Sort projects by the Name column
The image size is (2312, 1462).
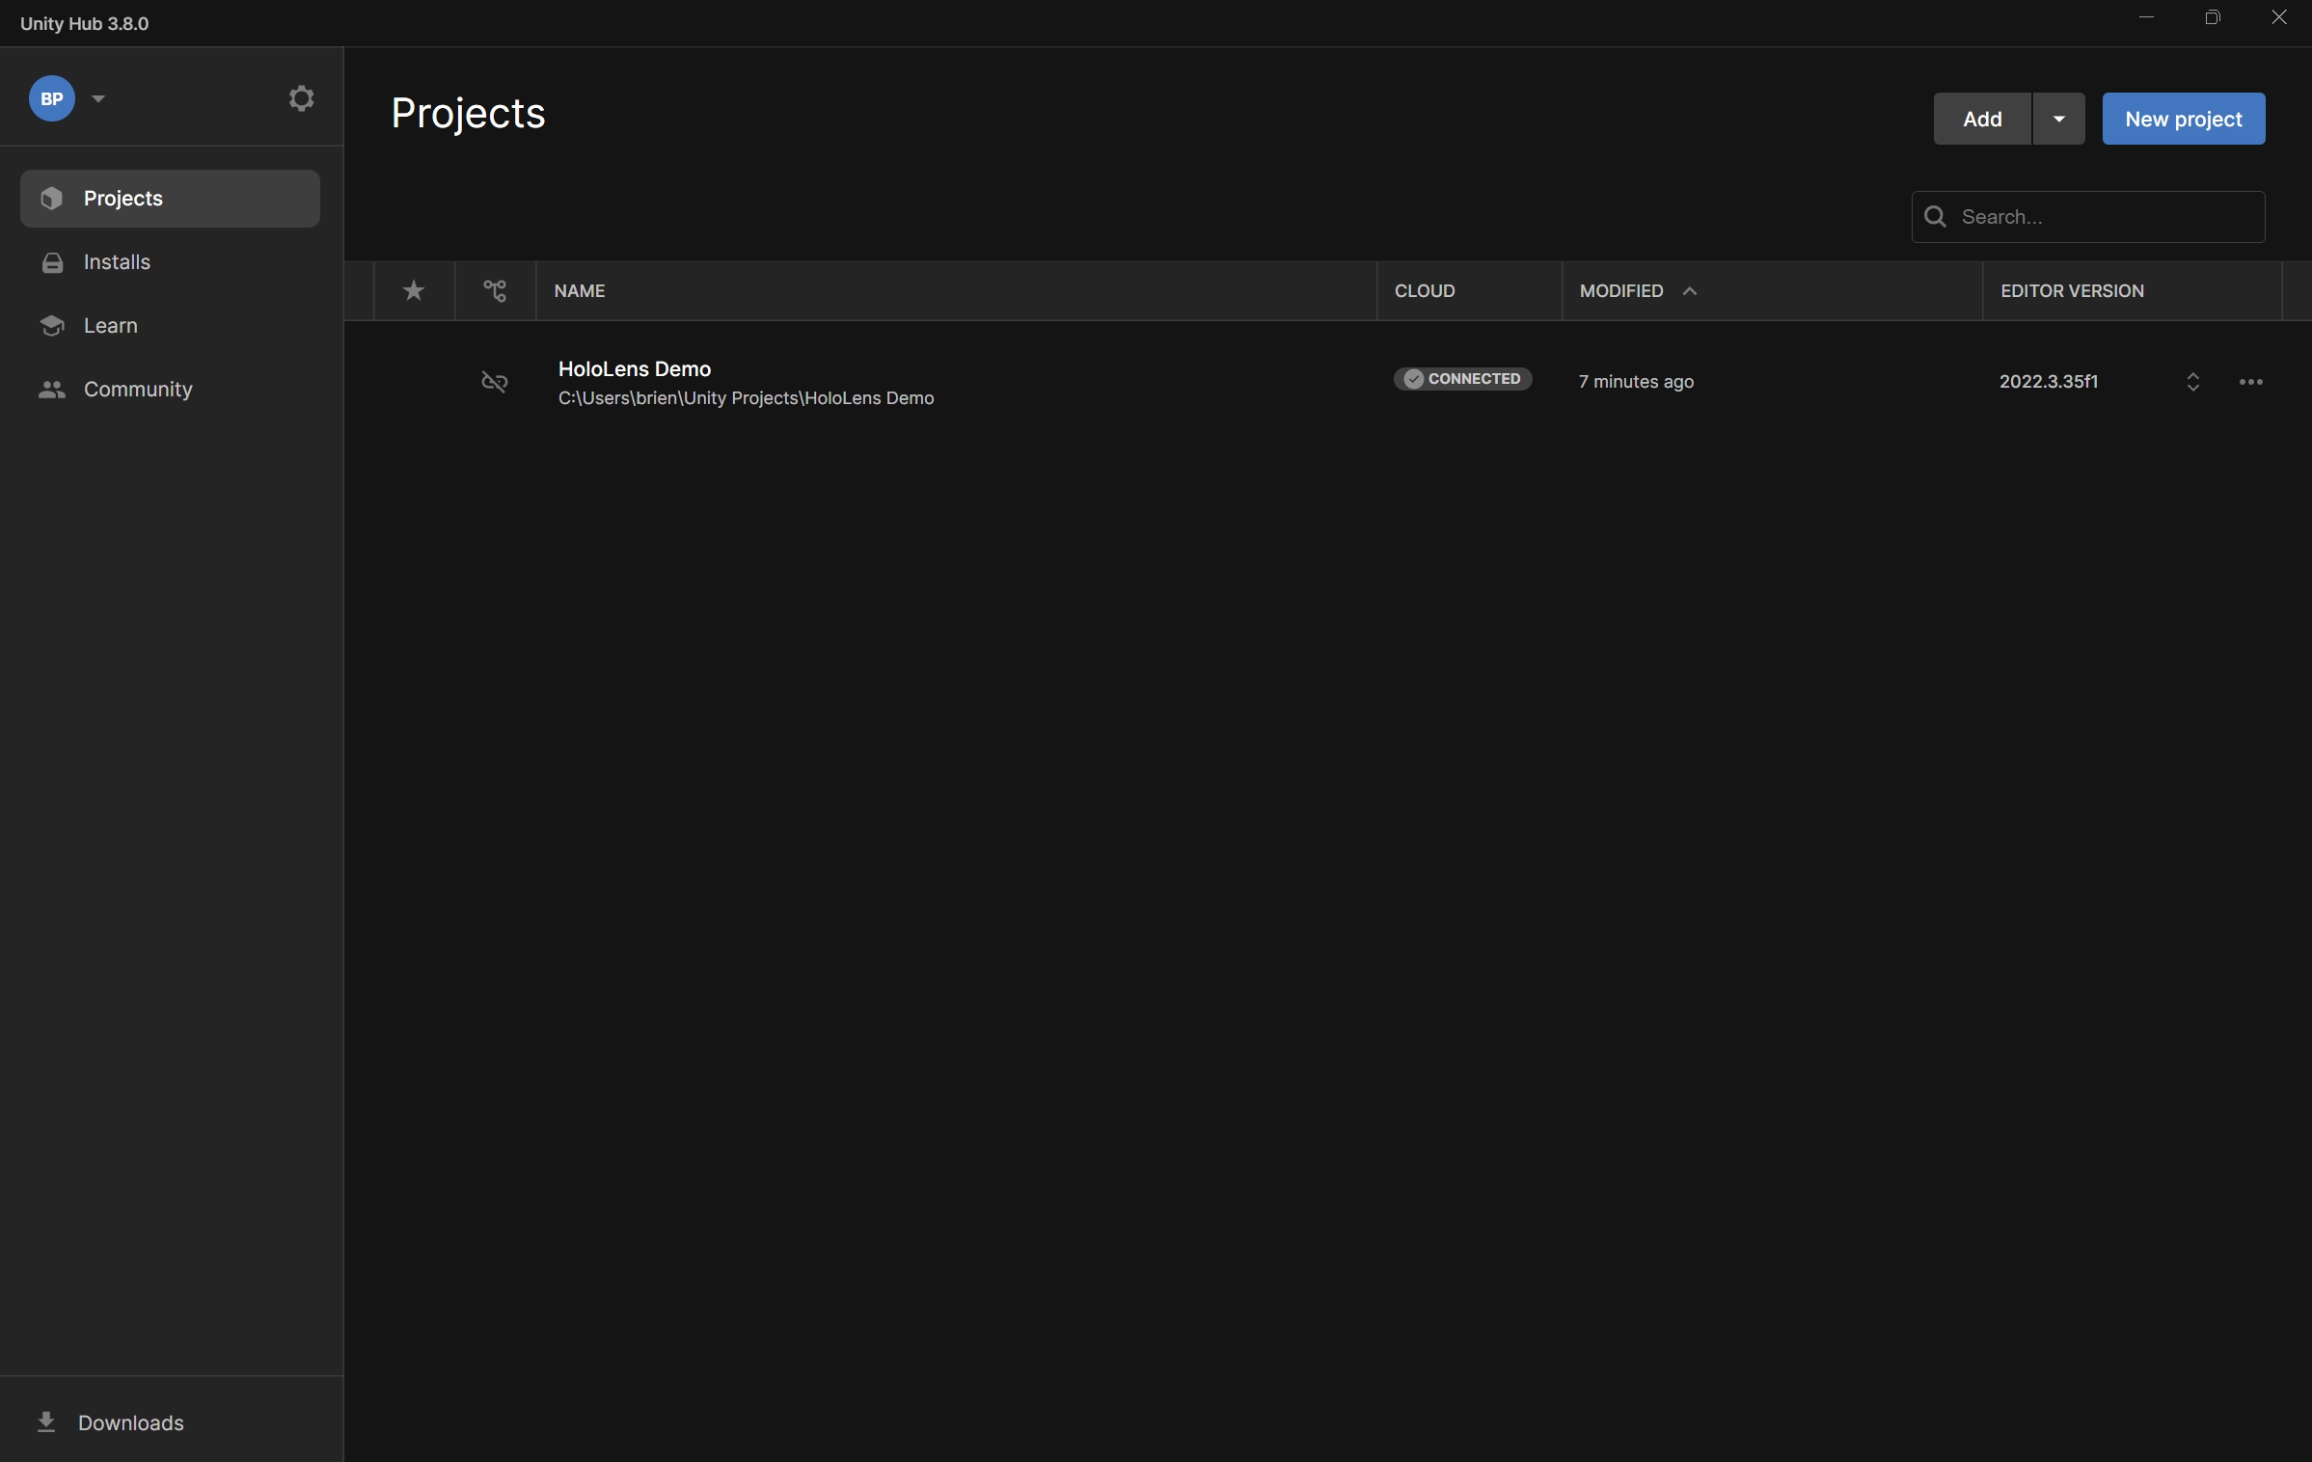pos(579,290)
